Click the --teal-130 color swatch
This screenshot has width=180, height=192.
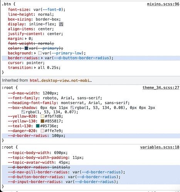click(x=38, y=126)
